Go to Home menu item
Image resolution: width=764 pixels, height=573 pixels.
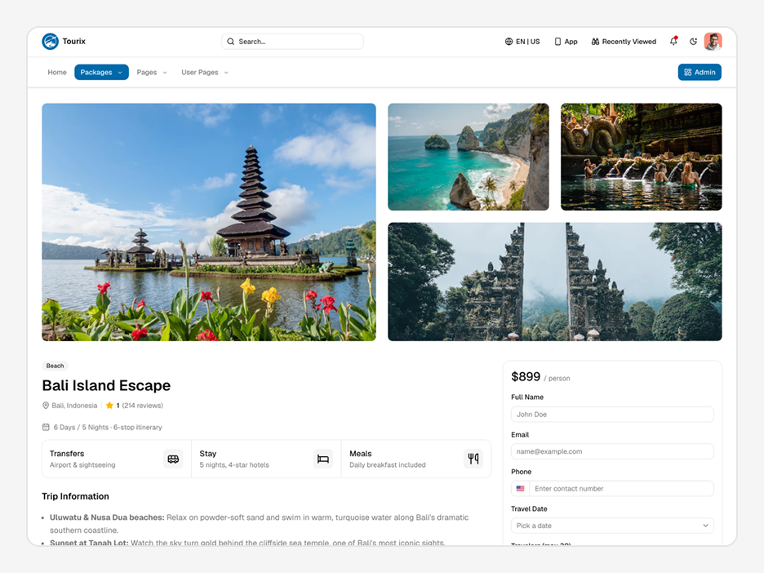(57, 72)
